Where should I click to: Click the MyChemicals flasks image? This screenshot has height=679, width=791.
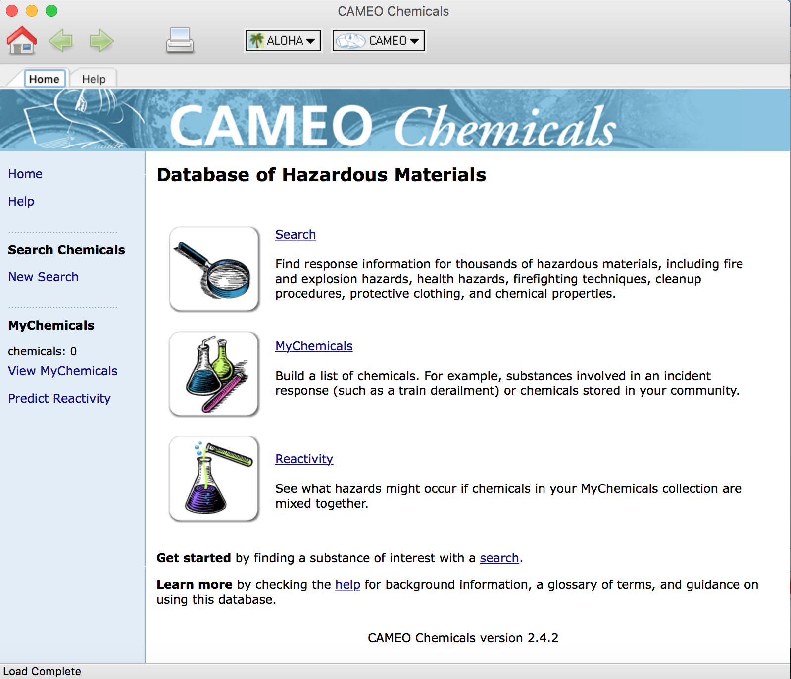pyautogui.click(x=214, y=374)
